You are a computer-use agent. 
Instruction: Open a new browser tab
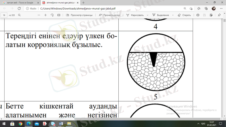point(83,3)
